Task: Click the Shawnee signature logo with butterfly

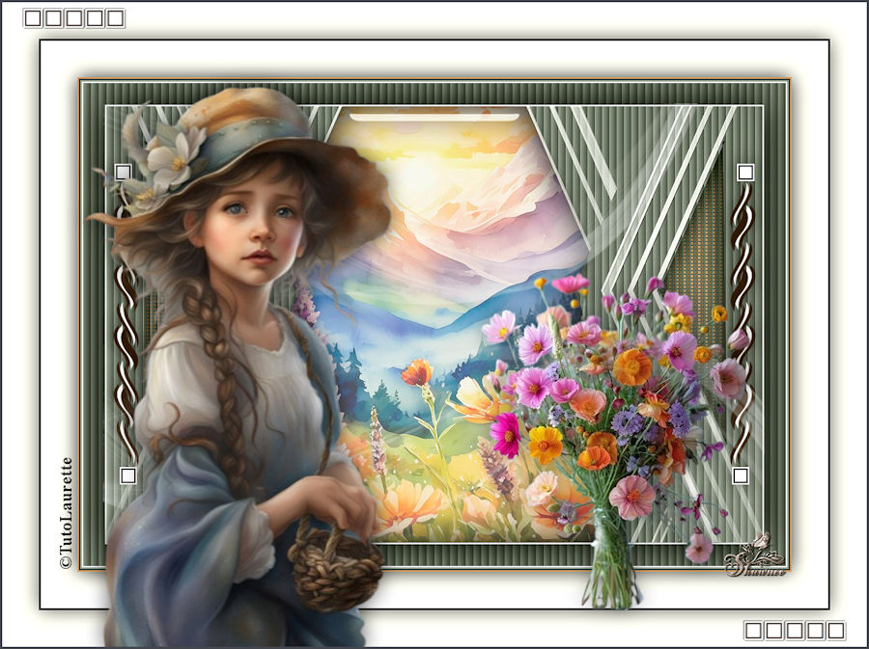Action: tap(756, 559)
